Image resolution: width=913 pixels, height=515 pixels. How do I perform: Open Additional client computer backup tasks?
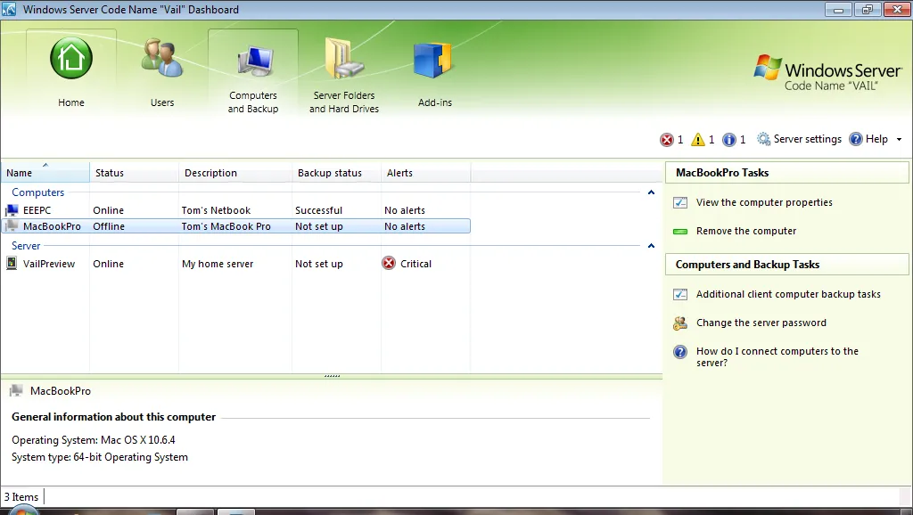[788, 294]
